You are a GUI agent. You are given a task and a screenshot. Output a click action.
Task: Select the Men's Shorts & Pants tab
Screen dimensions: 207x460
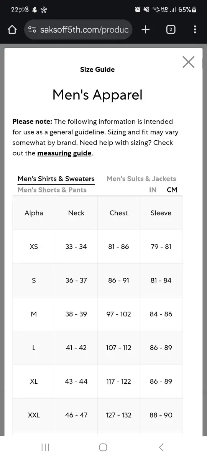[52, 190]
